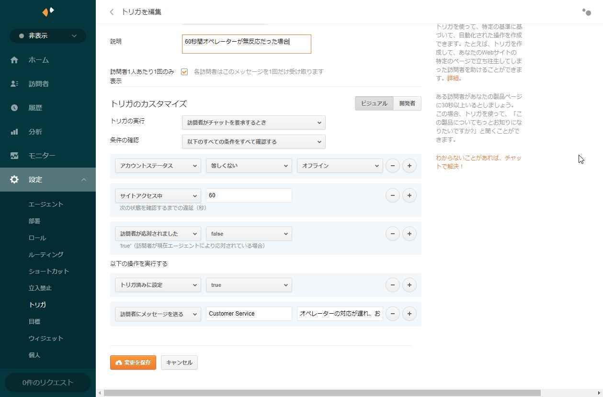Remove the 訪問者にメッセージを送る action row

pos(393,314)
